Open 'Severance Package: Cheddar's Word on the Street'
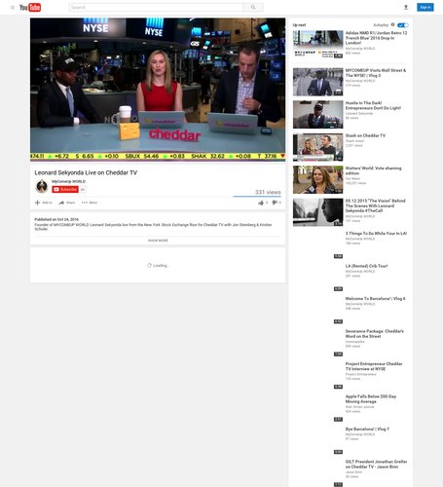This screenshot has width=443, height=487. (375, 334)
